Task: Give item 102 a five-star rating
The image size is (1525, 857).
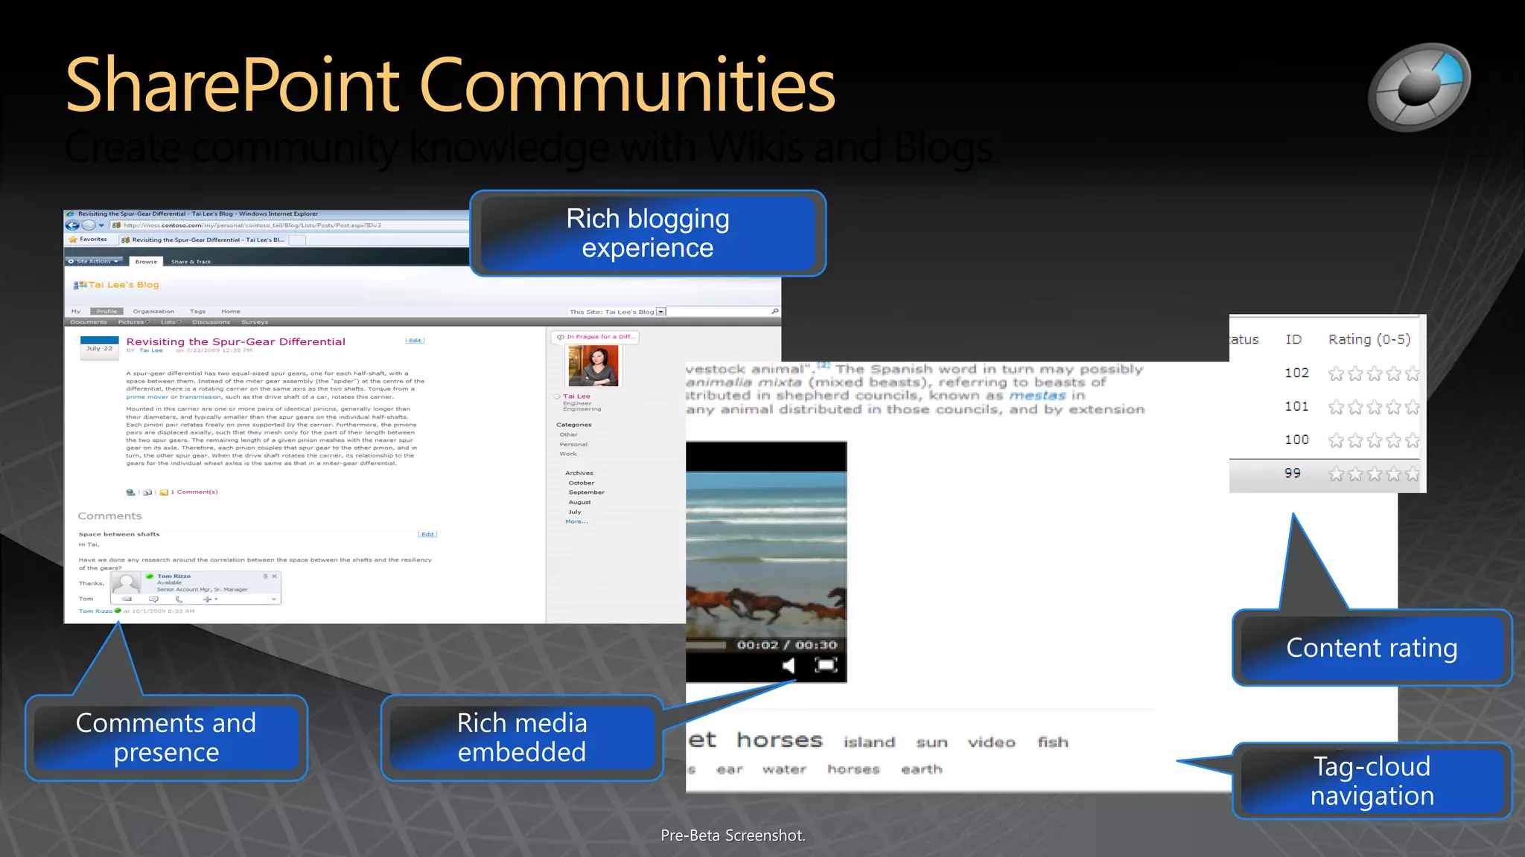Action: tap(1412, 373)
